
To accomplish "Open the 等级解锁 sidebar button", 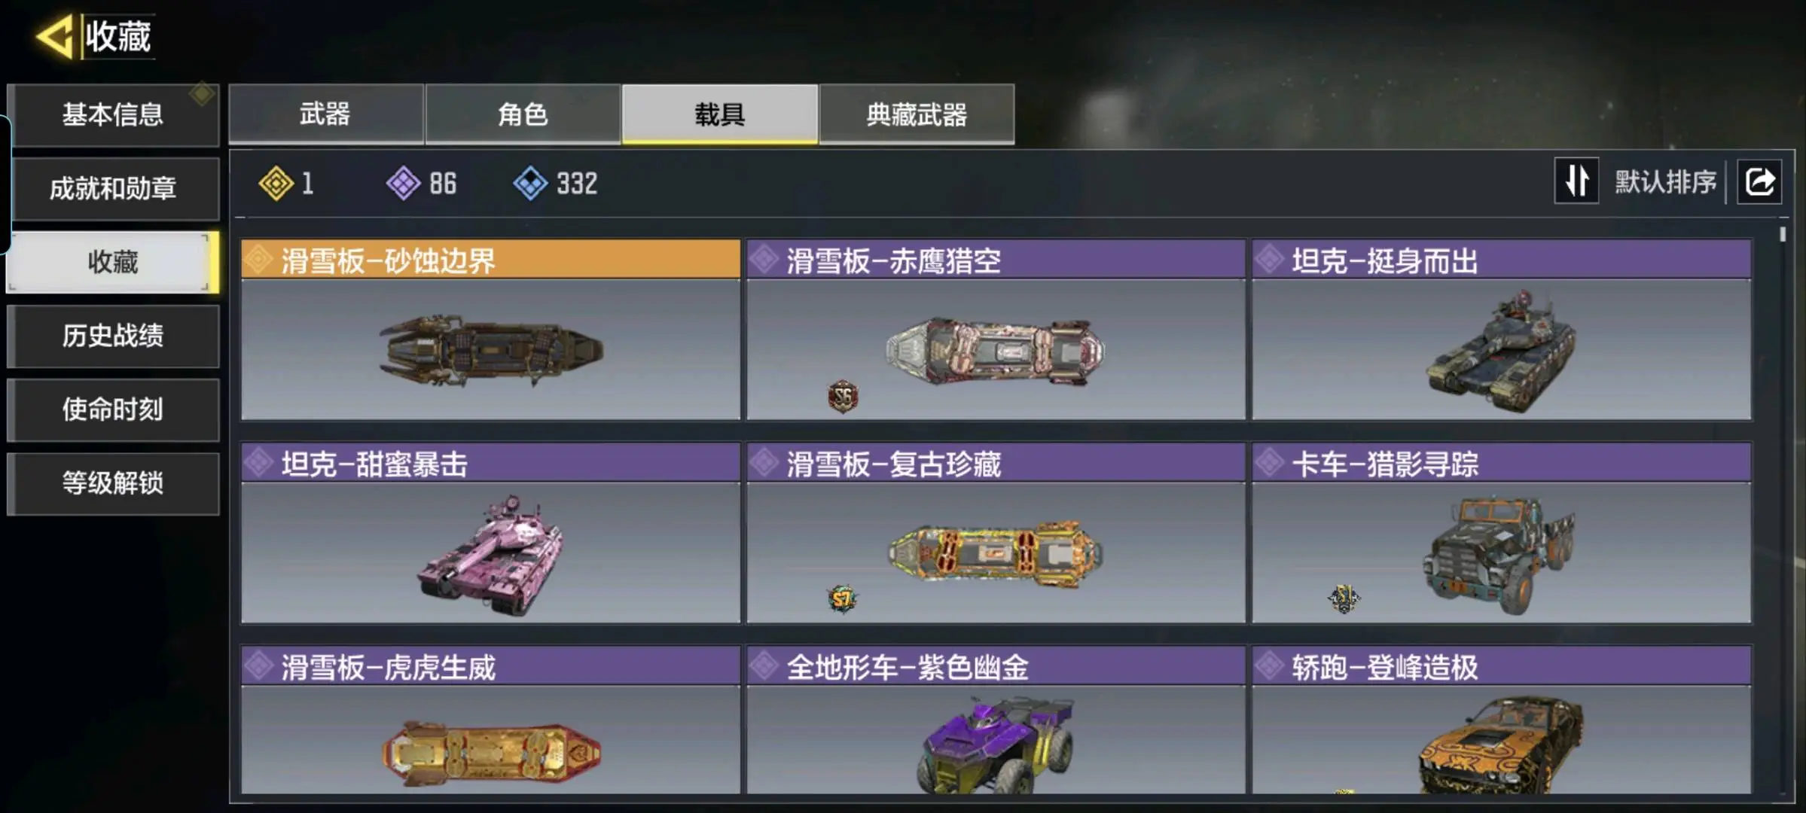I will [113, 483].
